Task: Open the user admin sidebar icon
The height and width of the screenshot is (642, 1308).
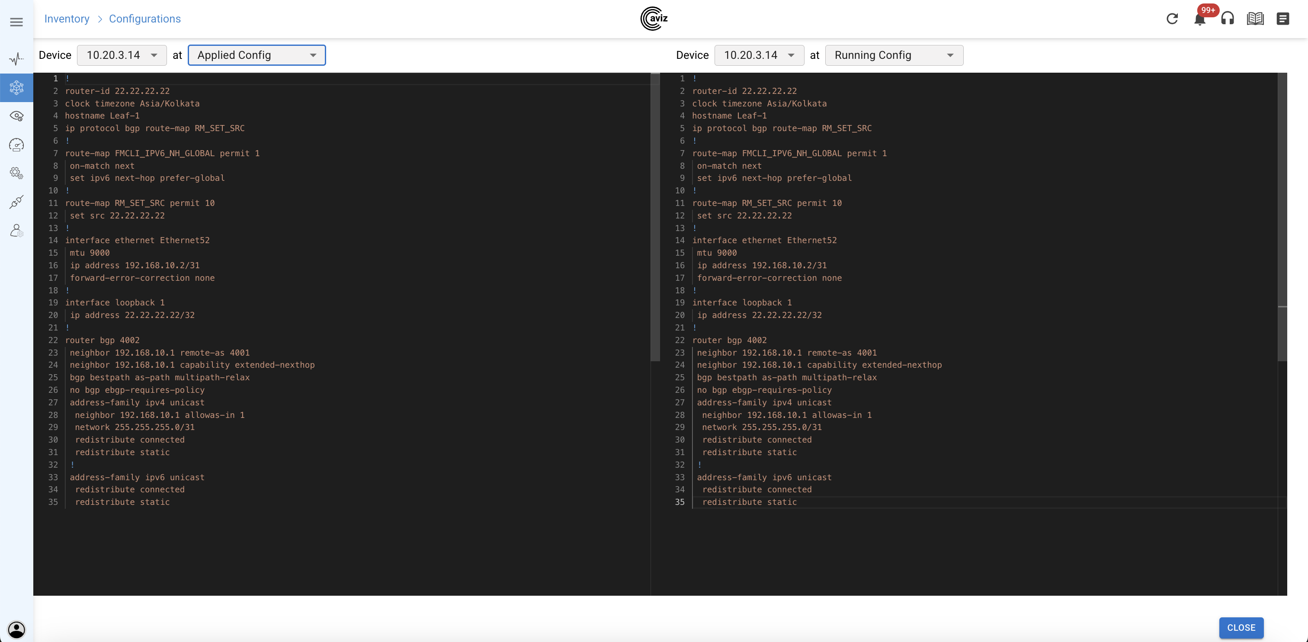Action: click(x=16, y=231)
